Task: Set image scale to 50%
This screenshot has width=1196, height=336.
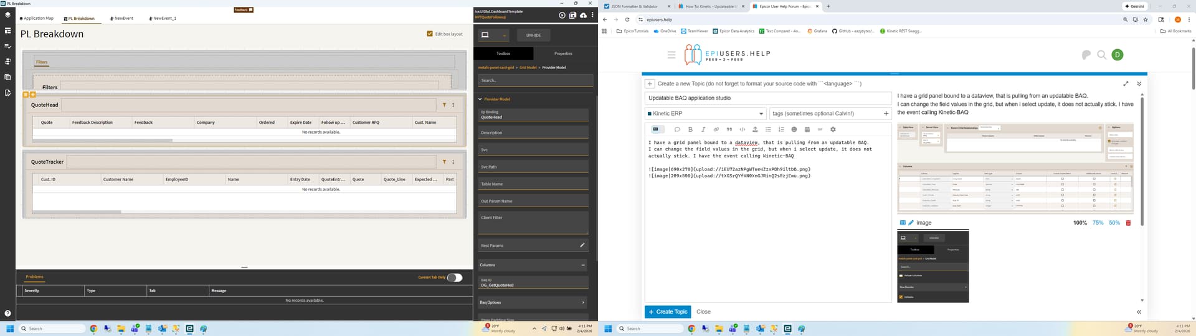Action: pos(1114,223)
